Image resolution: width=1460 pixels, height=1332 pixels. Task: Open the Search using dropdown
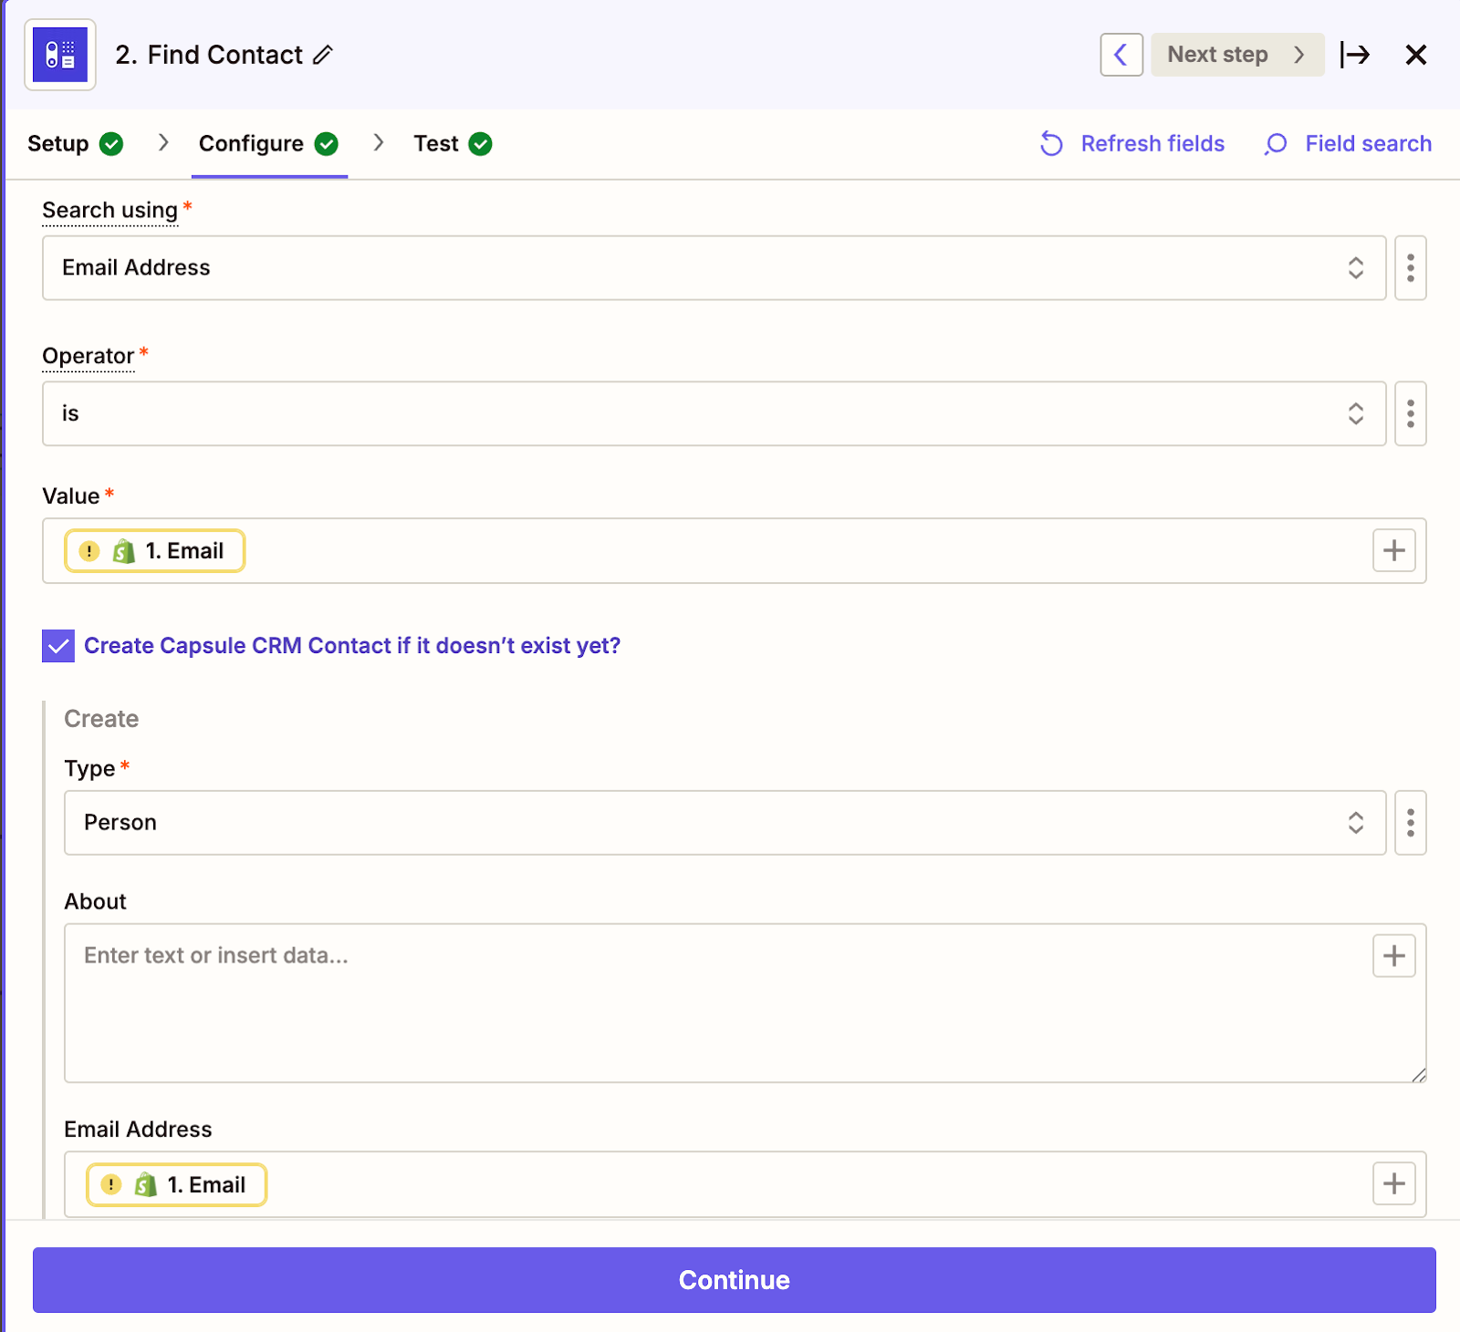pos(714,268)
